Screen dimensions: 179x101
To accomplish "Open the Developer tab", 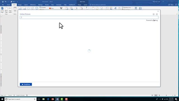I will coord(59,5).
